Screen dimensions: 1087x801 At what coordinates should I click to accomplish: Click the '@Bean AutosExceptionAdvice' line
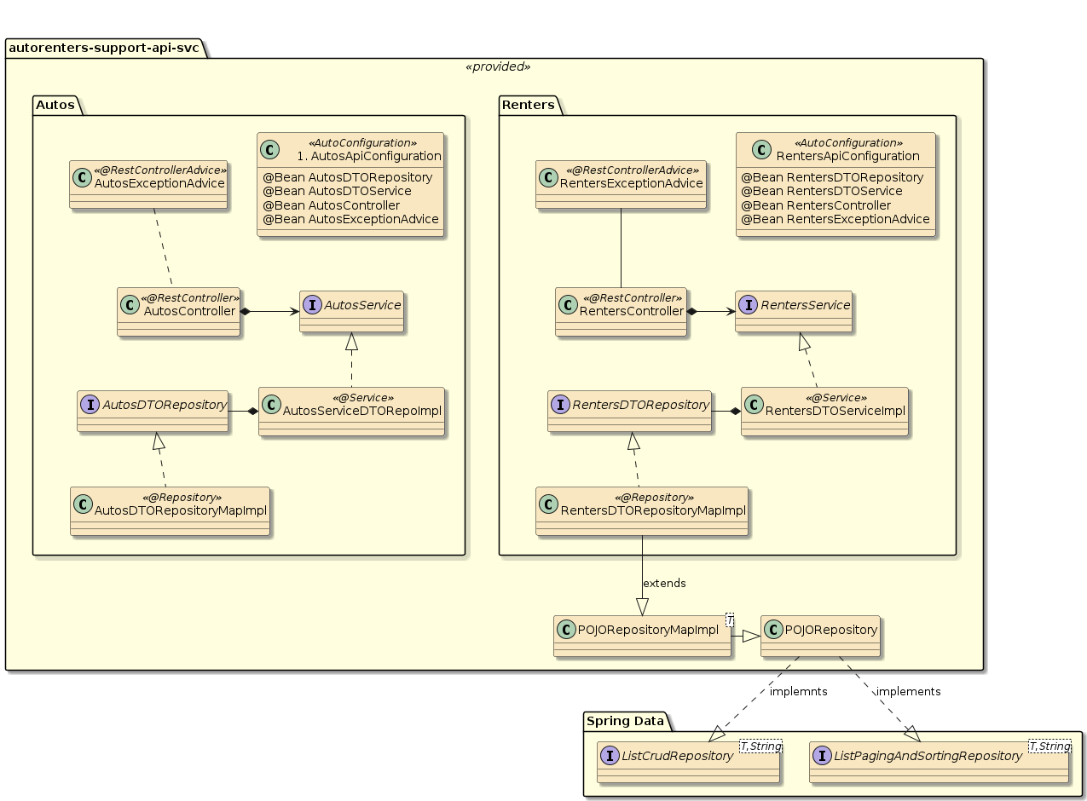350,219
